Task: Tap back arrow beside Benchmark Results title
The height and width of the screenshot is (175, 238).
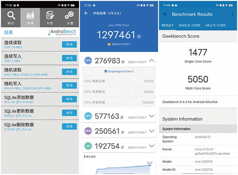Action: point(165,14)
